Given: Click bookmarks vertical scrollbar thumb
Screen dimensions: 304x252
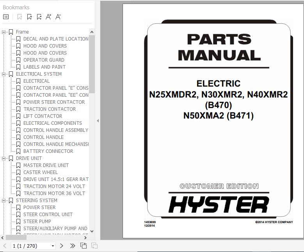Looking at the screenshot, I should 92,64.
